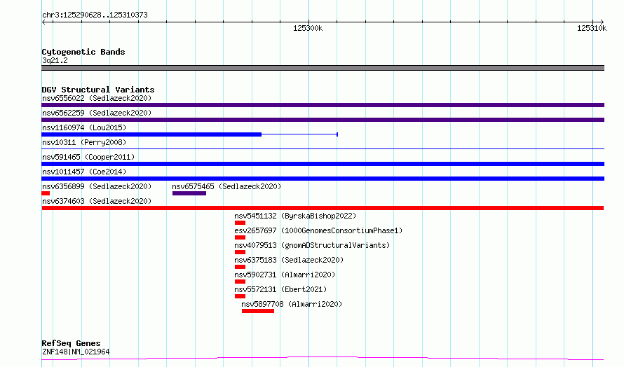Open the nsv5897708 (Almarri2020) label
Viewport: 624px width, 367px height.
coord(292,304)
